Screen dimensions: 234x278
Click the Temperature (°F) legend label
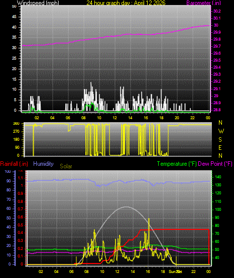point(177,164)
